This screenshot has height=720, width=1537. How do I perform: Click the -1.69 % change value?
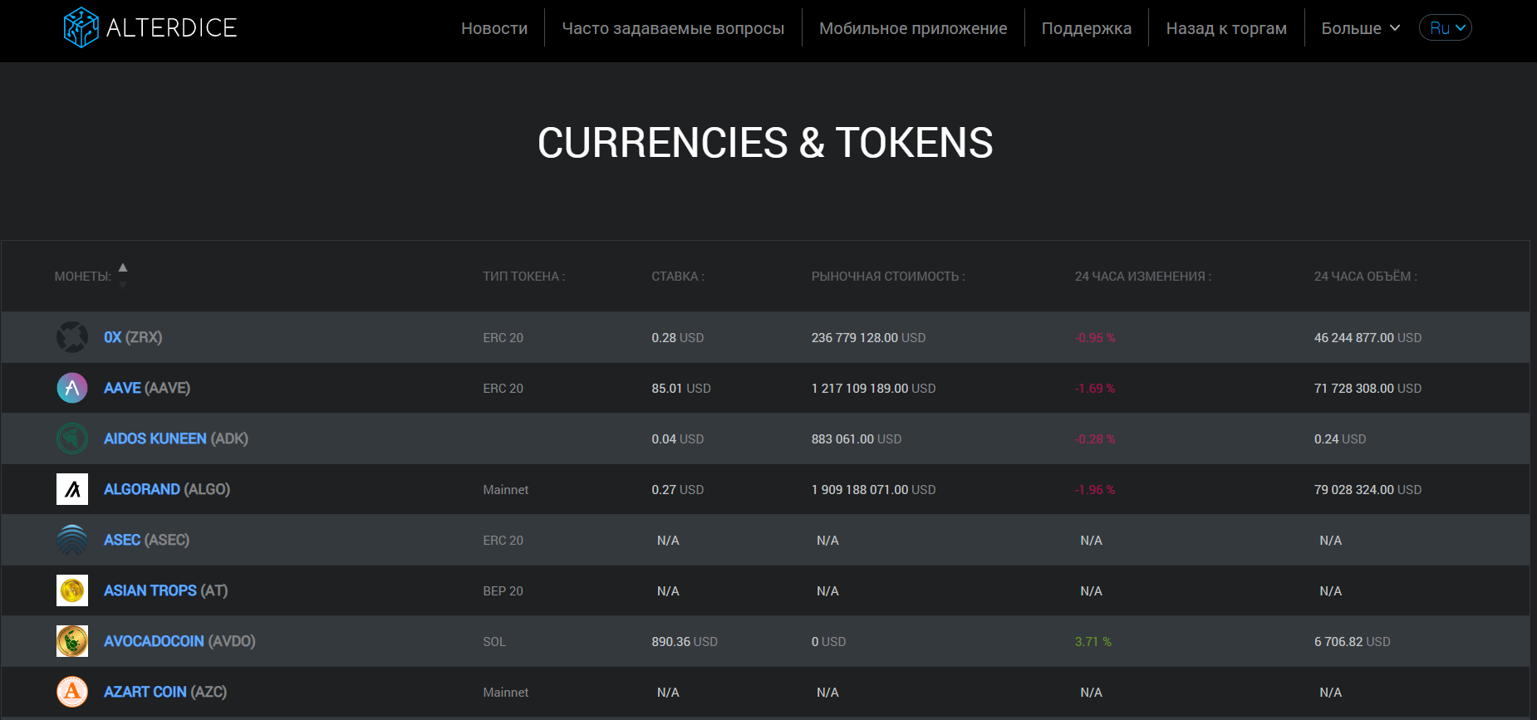click(x=1095, y=389)
